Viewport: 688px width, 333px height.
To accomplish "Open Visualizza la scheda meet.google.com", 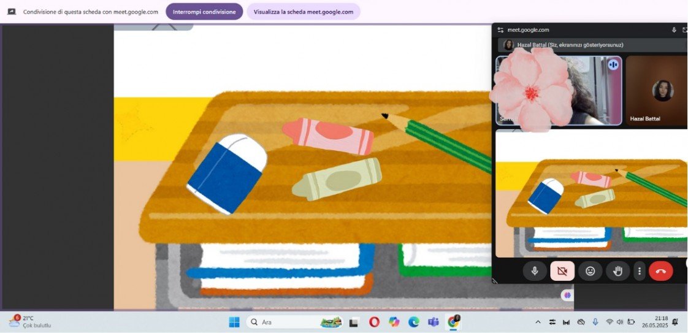I will (x=303, y=12).
